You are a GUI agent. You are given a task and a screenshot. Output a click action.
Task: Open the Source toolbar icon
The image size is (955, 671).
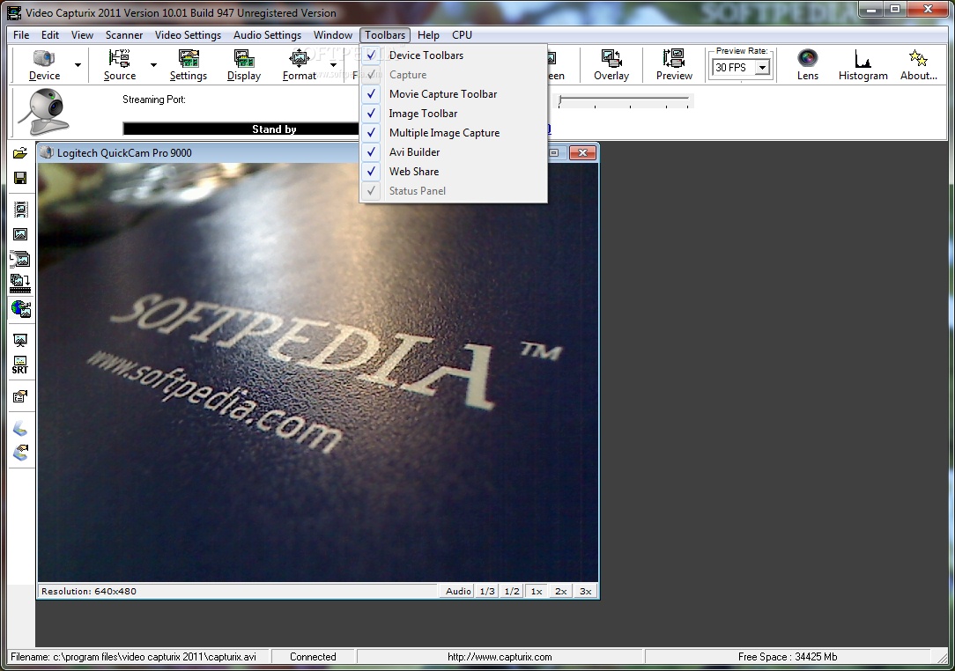click(120, 64)
